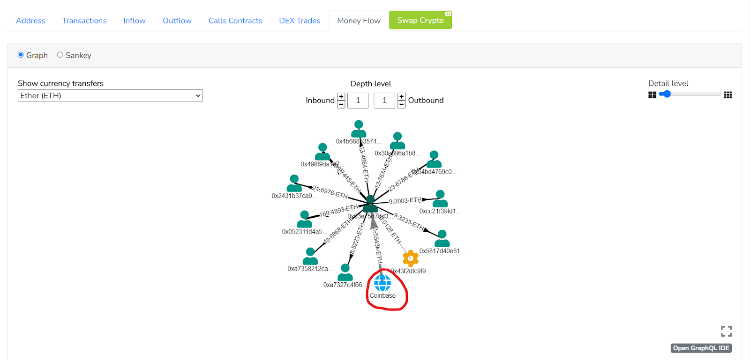
Task: Click the 0x4b66853574 address node
Action: pos(359,129)
